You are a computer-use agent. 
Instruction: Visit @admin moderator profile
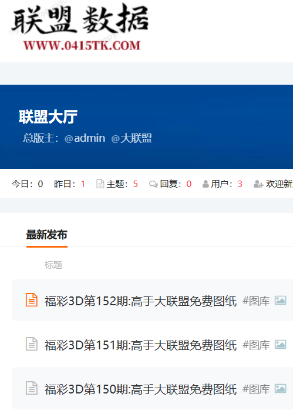click(x=85, y=138)
